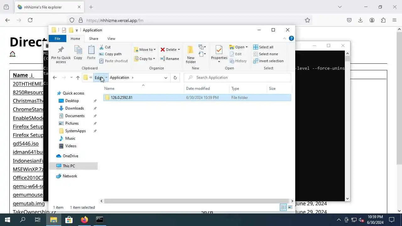Sort webpage listing by Name header
This screenshot has height=226, width=402.
[x=23, y=75]
